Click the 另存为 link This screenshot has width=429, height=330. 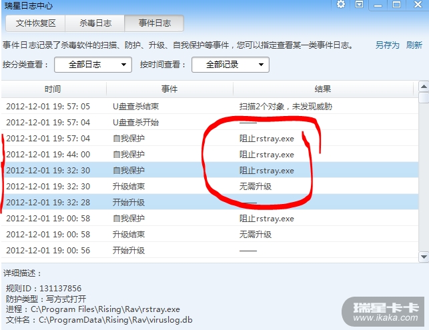[x=387, y=45]
